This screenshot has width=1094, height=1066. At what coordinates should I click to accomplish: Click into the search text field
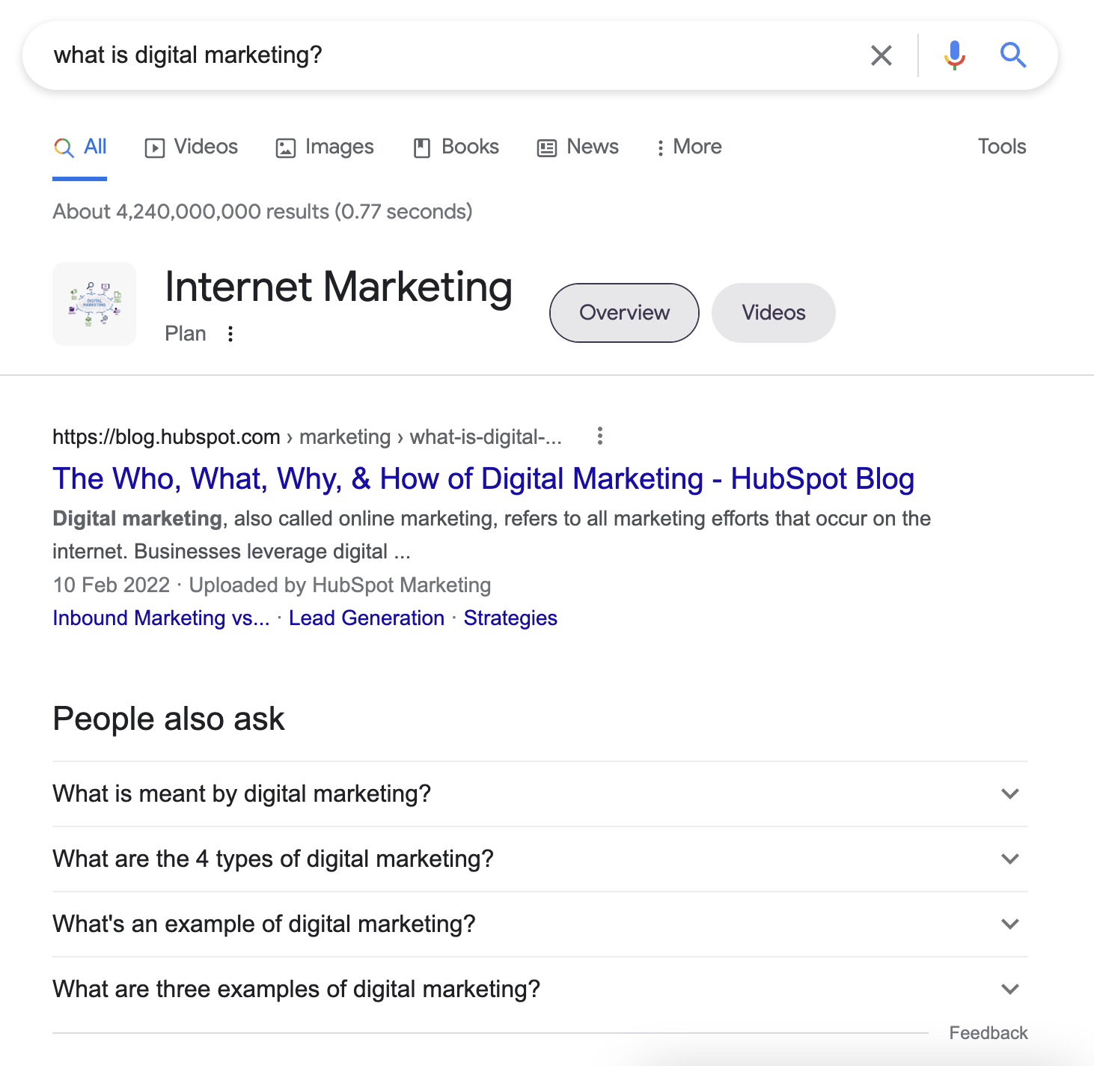449,55
